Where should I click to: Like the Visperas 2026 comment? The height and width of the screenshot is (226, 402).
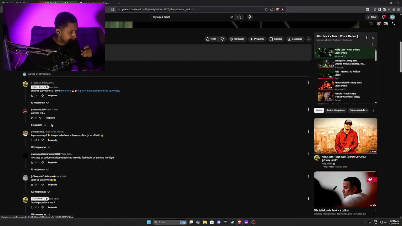32,118
